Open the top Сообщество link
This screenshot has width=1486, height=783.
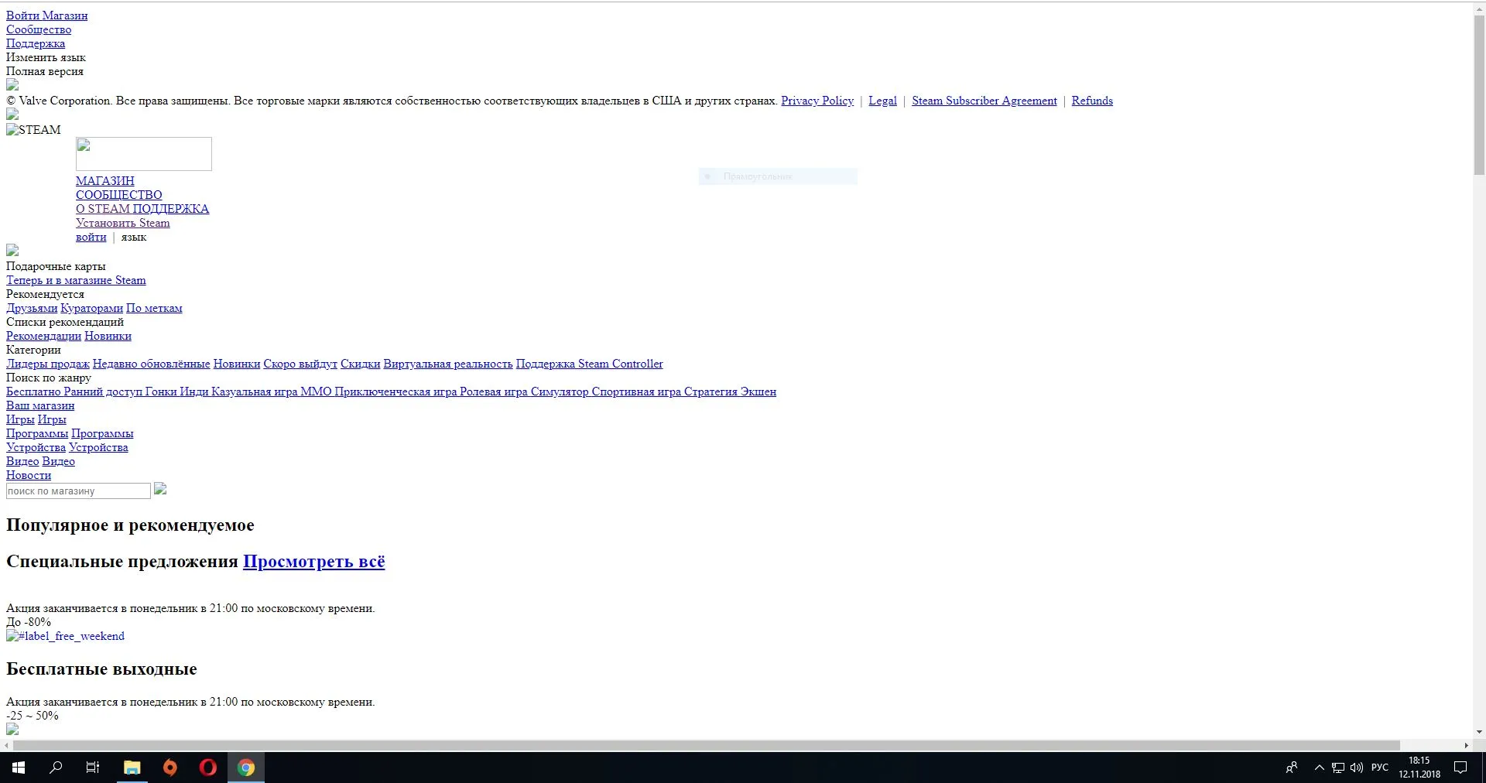click(39, 29)
